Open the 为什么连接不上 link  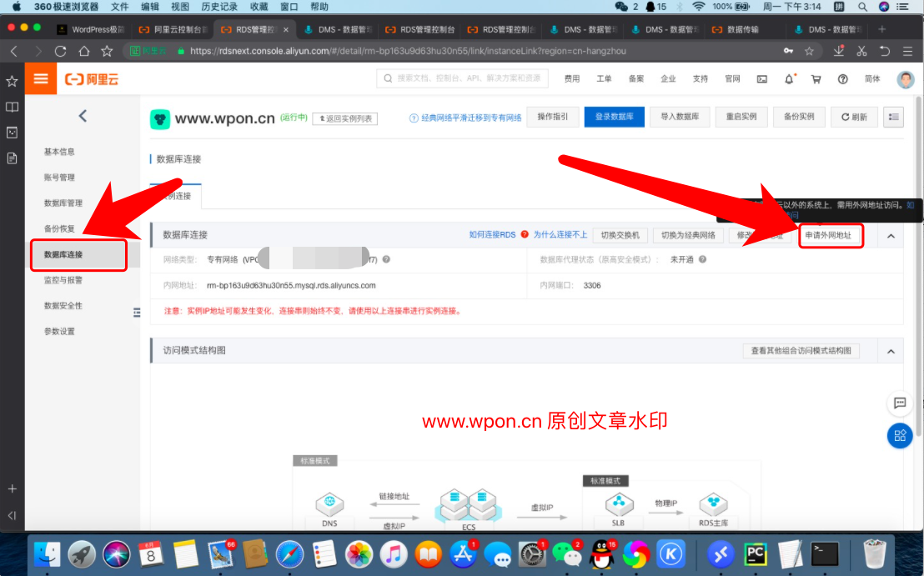(x=560, y=235)
